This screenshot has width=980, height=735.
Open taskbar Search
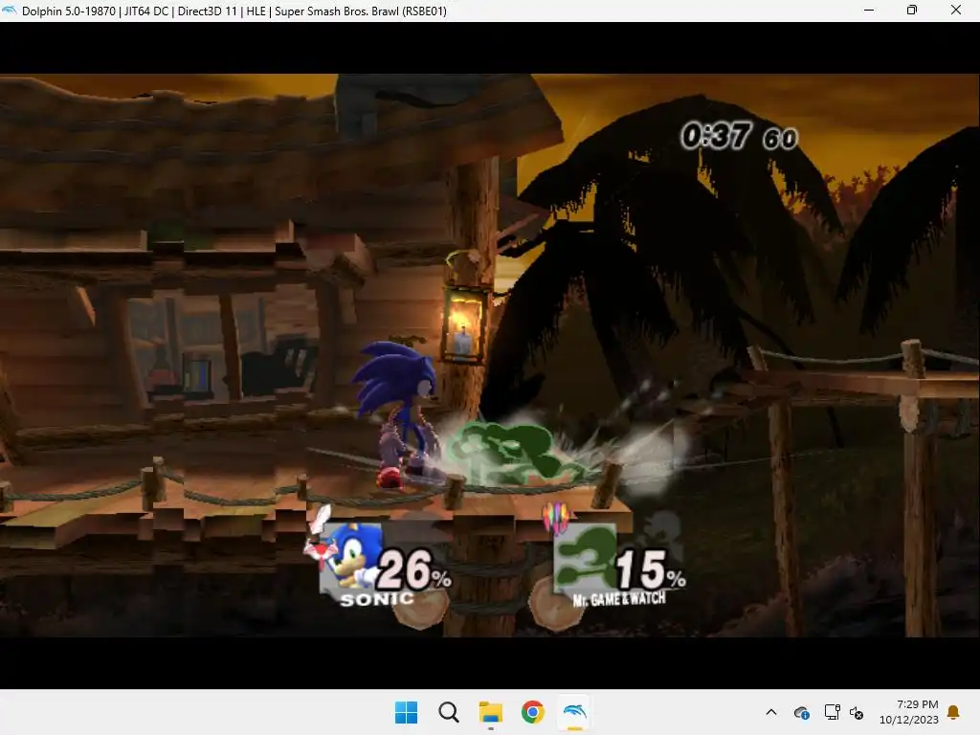click(x=448, y=712)
